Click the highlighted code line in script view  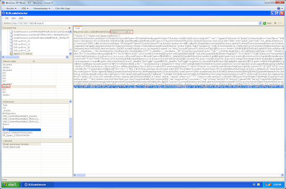[179, 87]
